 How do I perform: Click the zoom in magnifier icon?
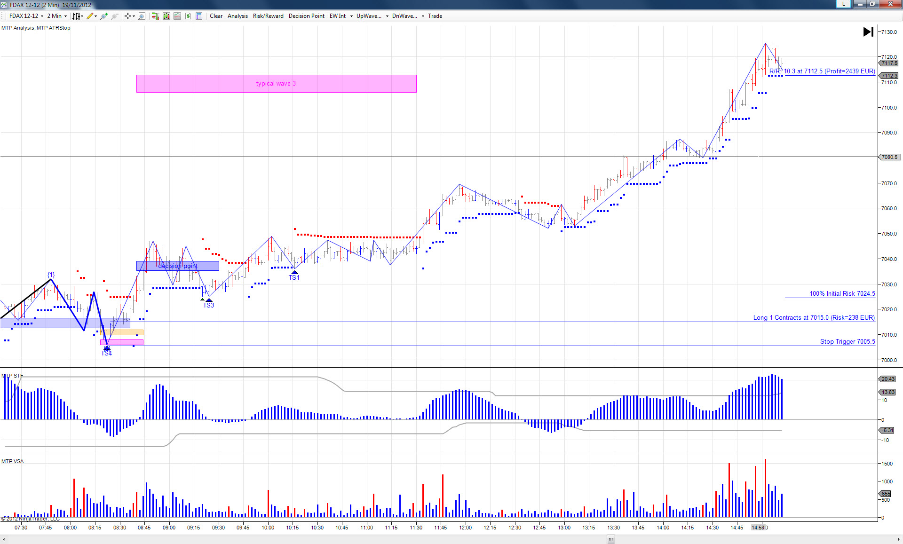coord(104,16)
